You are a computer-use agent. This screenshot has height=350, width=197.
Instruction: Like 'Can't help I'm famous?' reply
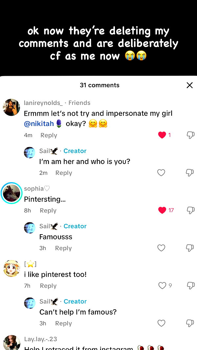click(161, 323)
